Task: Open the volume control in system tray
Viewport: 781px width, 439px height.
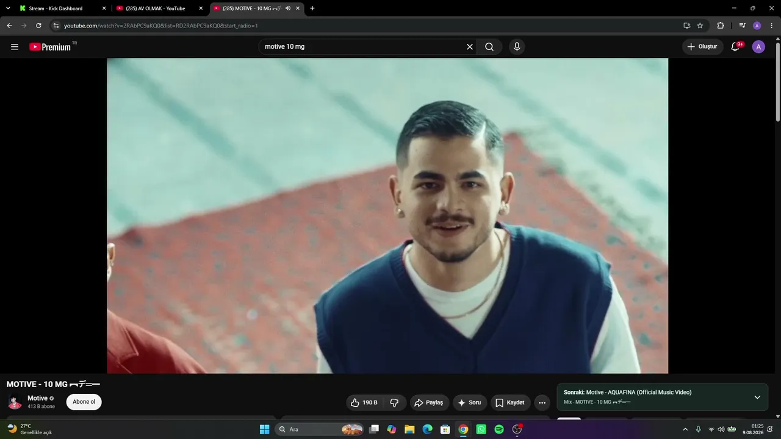Action: coord(721,429)
